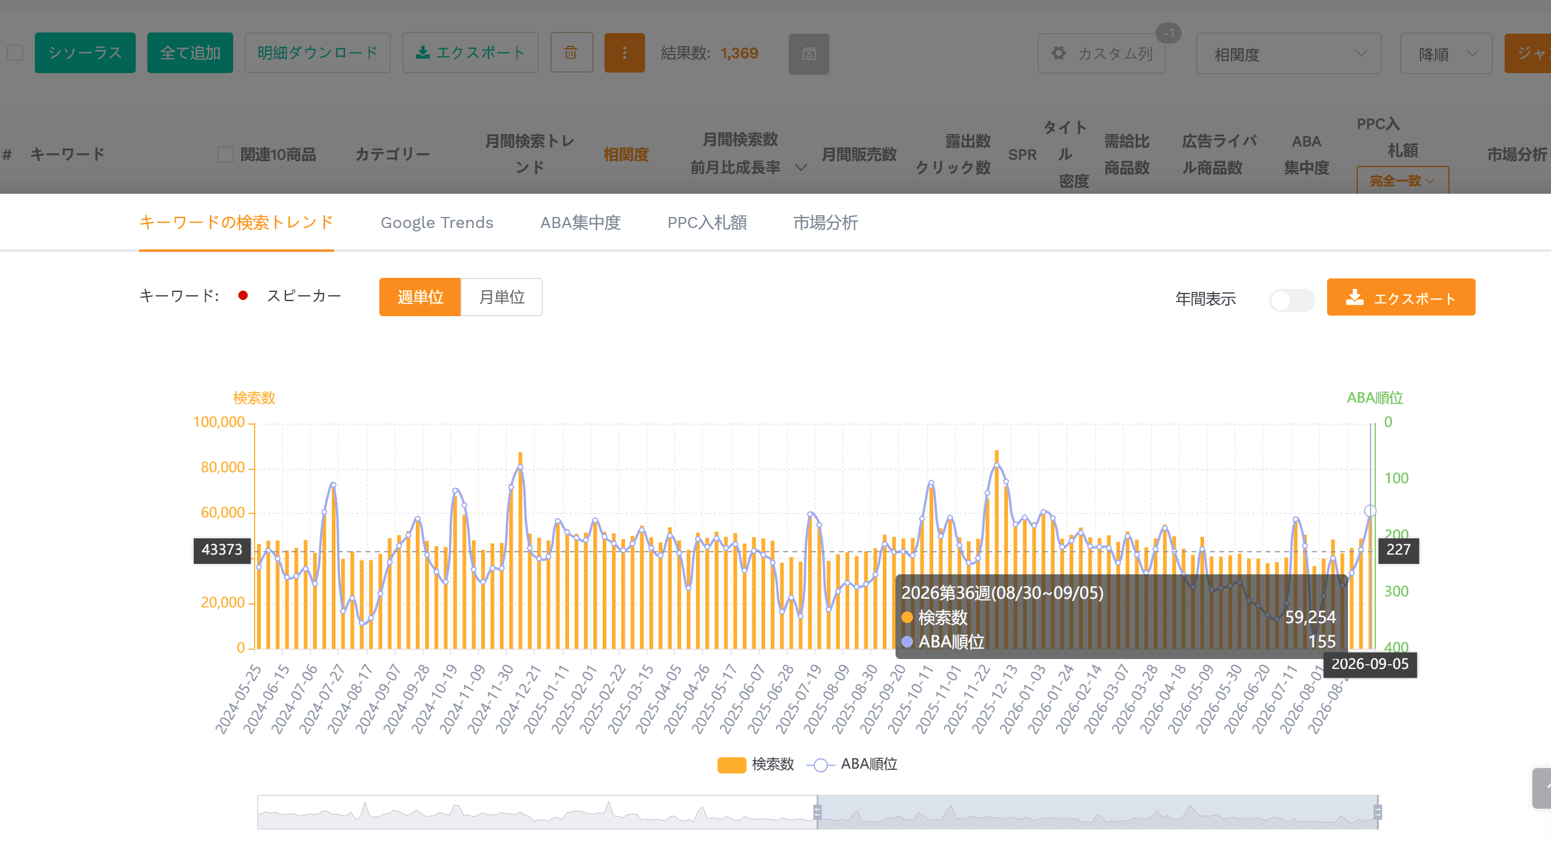
Task: Select the 週単位 view button
Action: [420, 297]
